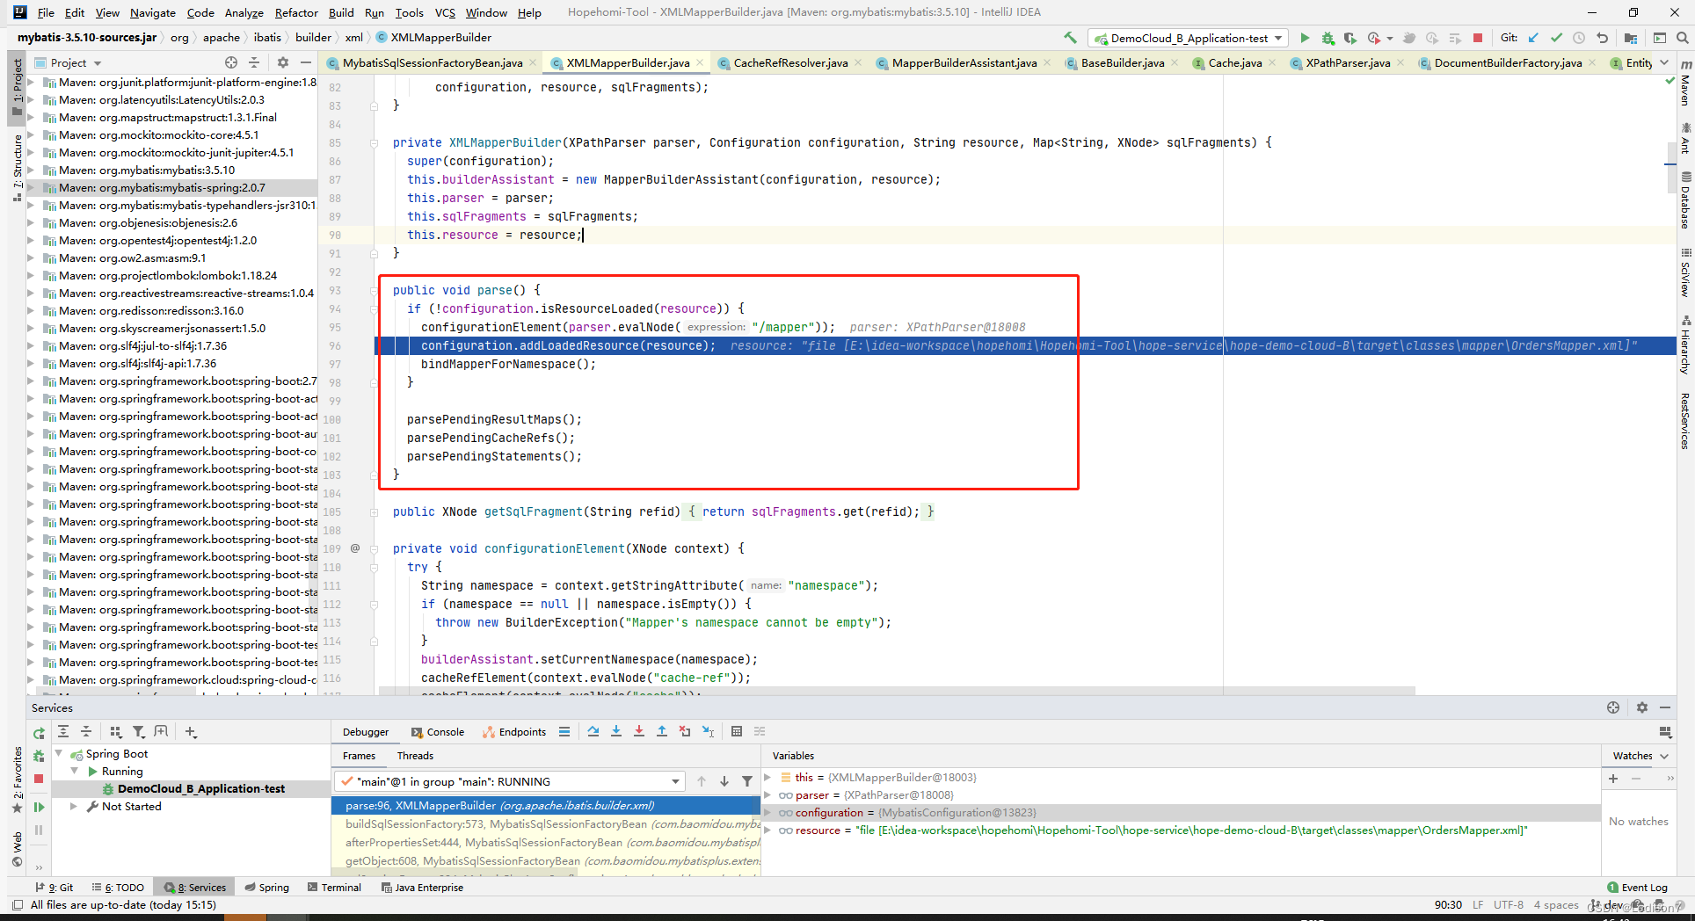Image resolution: width=1695 pixels, height=921 pixels.
Task: Step Out blue up arrow in debugger
Action: coord(662,731)
